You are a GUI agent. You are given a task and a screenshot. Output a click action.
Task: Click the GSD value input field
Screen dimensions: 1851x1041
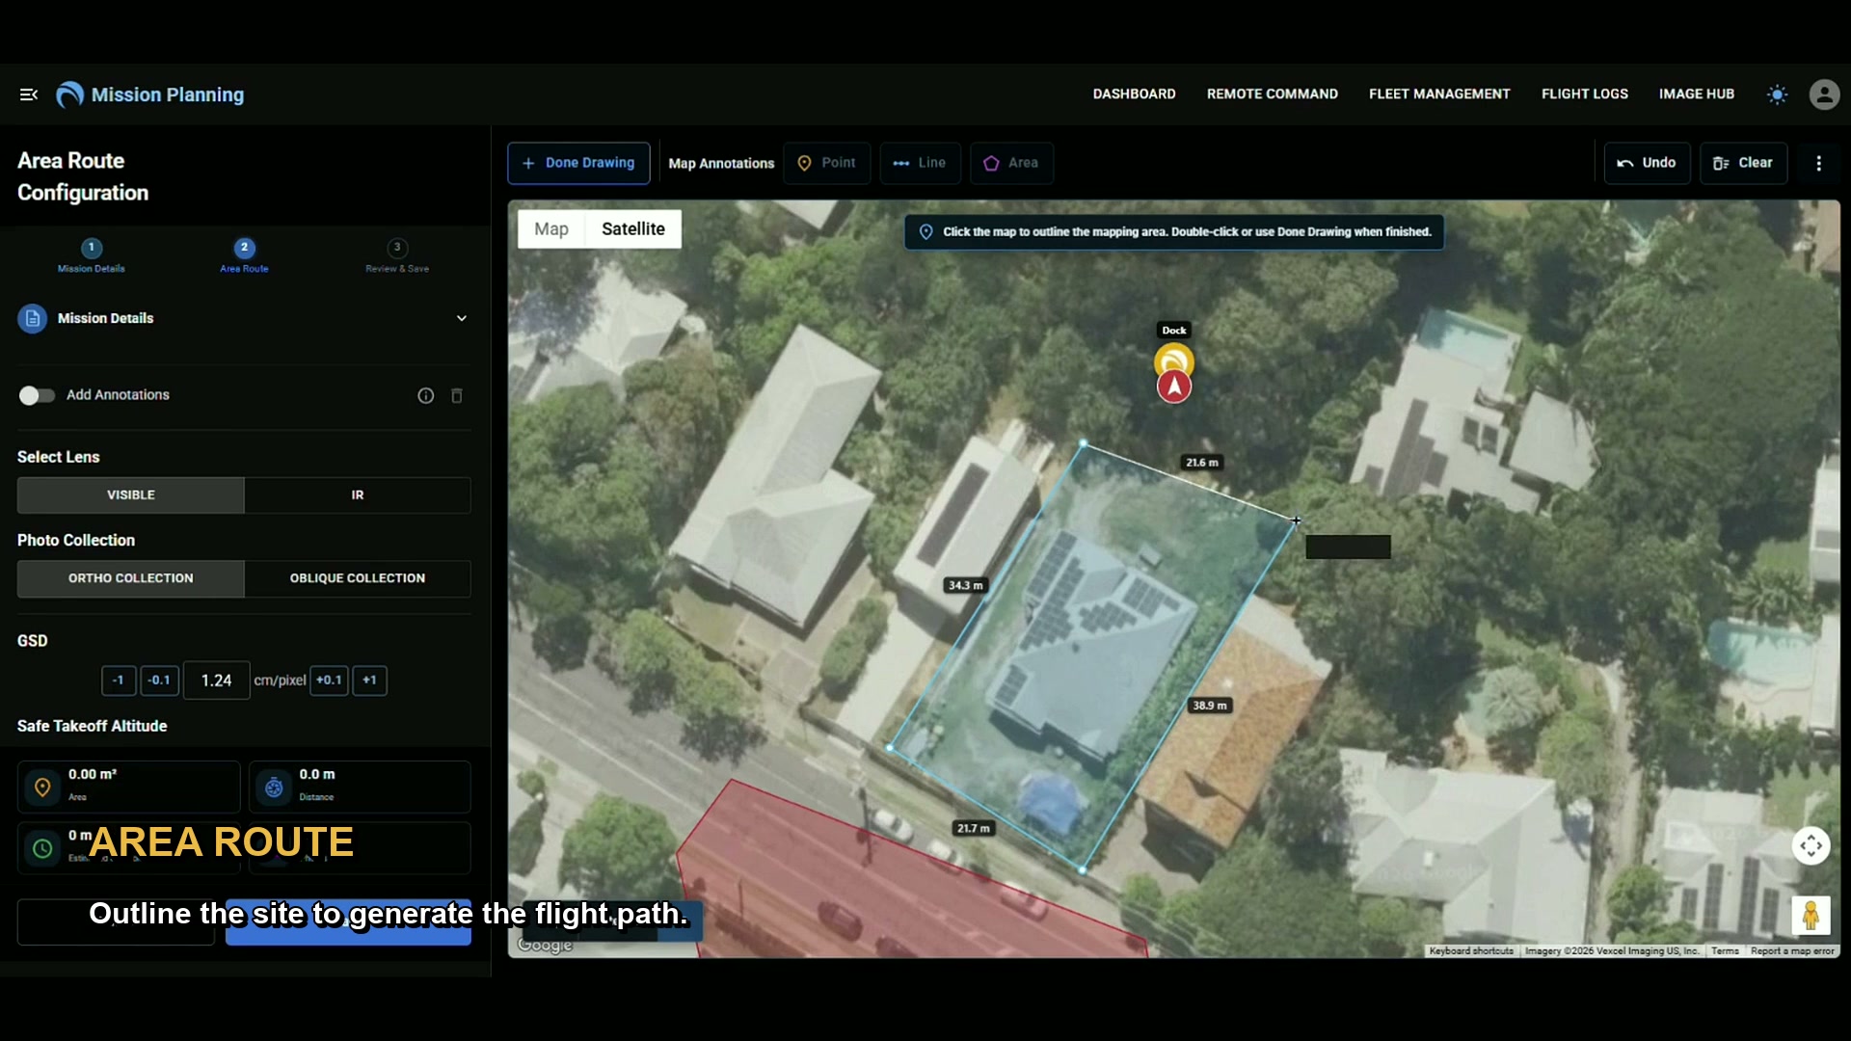click(217, 681)
